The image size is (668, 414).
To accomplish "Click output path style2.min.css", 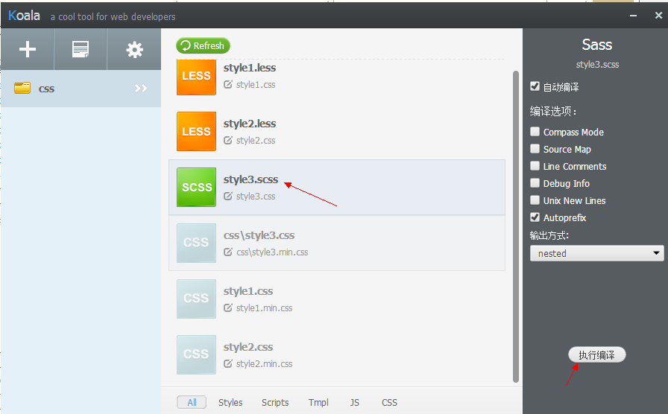I will click(x=264, y=364).
